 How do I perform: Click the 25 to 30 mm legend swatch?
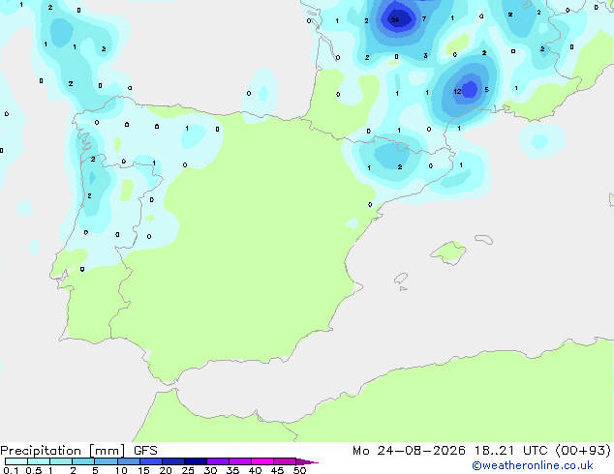pos(196,461)
